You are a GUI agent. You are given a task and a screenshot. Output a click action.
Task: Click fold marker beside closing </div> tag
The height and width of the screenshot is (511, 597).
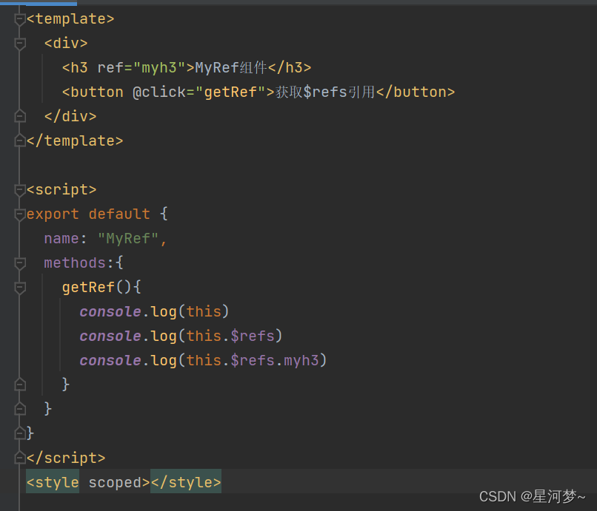click(20, 116)
